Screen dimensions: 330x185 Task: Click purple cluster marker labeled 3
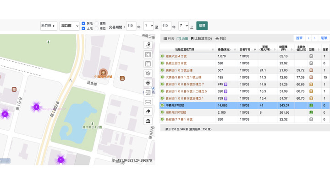pos(36,107)
